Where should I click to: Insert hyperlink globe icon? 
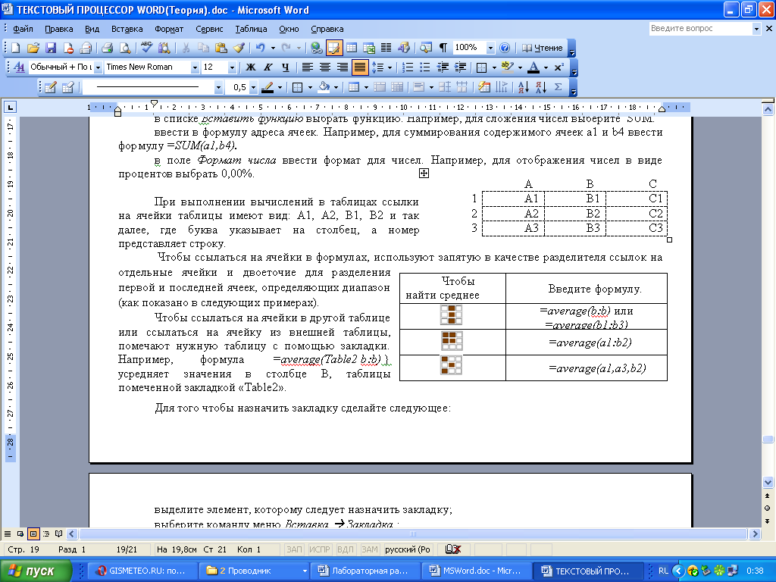pyautogui.click(x=316, y=48)
